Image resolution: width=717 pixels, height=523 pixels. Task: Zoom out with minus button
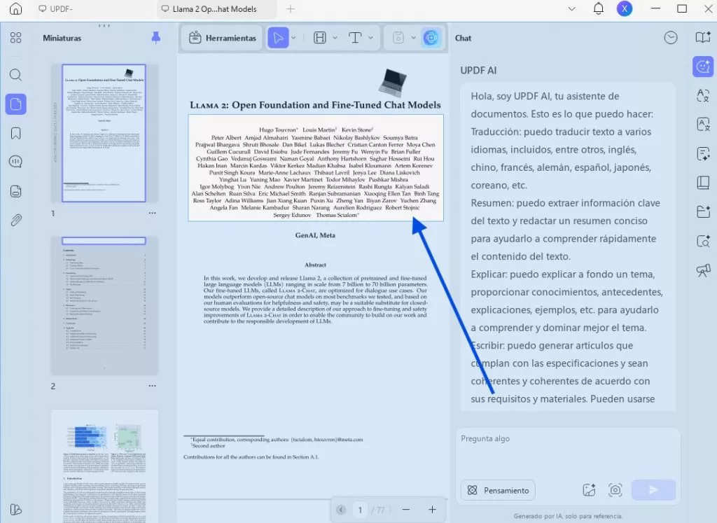point(405,509)
